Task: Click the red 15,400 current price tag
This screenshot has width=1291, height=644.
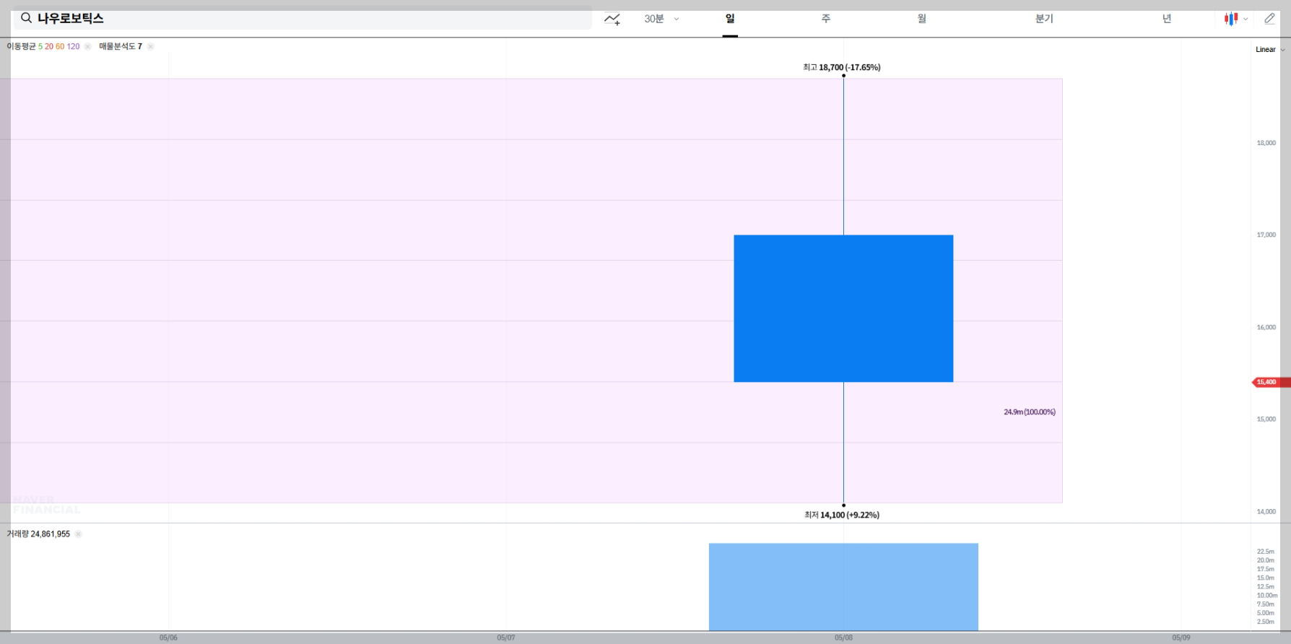Action: 1271,382
